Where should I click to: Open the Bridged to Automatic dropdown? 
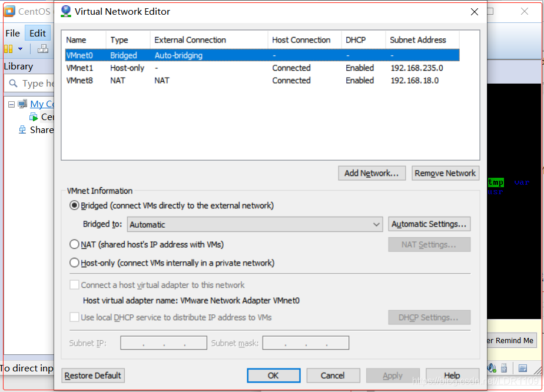255,224
